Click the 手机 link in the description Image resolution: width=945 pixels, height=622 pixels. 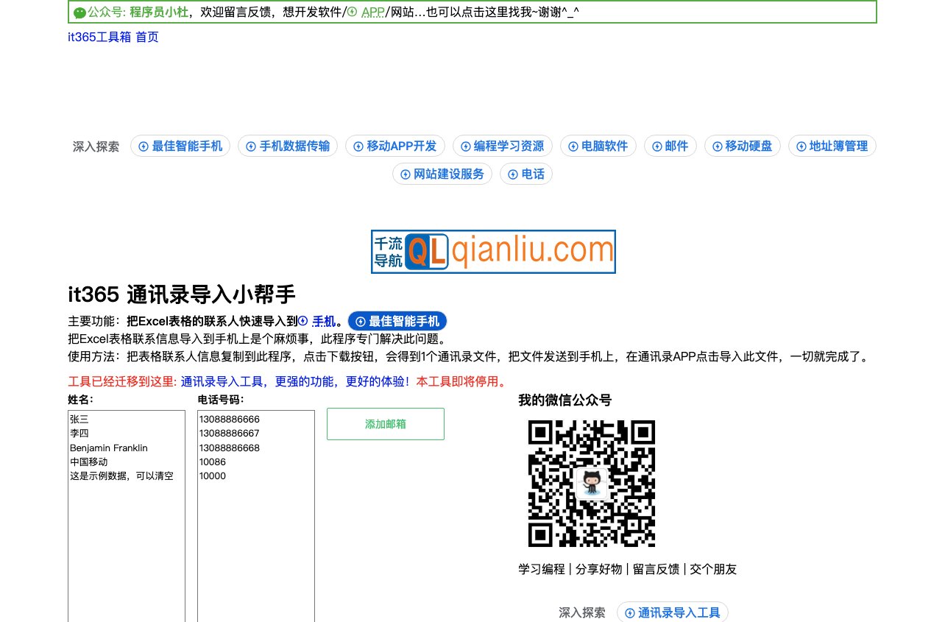point(323,322)
